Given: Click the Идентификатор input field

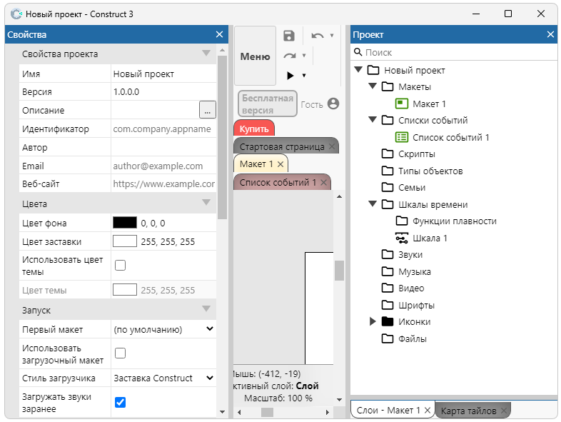Looking at the screenshot, I should tap(163, 129).
